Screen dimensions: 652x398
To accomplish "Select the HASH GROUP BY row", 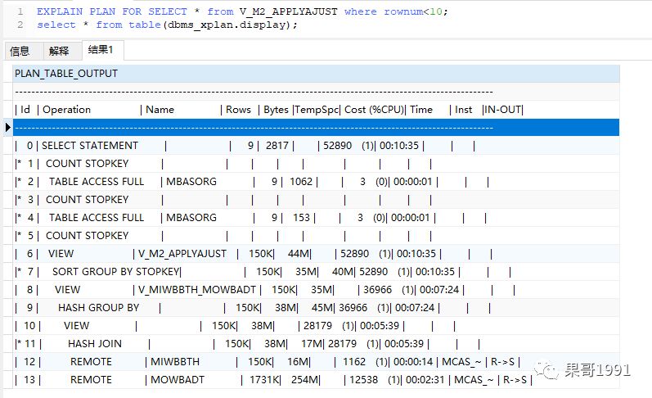I will pos(316,308).
